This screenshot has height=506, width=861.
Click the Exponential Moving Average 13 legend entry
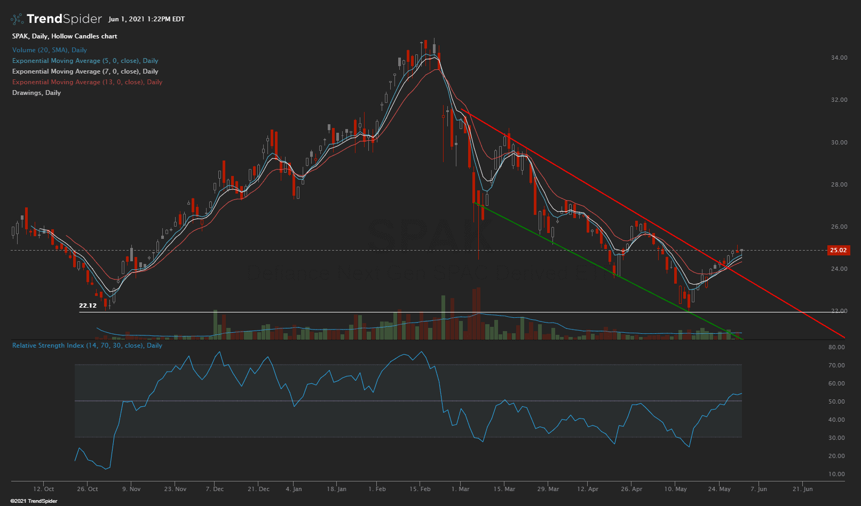tap(87, 82)
